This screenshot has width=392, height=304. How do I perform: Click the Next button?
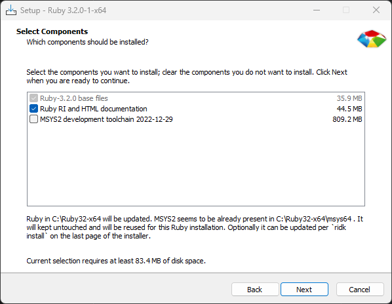tap(304, 290)
